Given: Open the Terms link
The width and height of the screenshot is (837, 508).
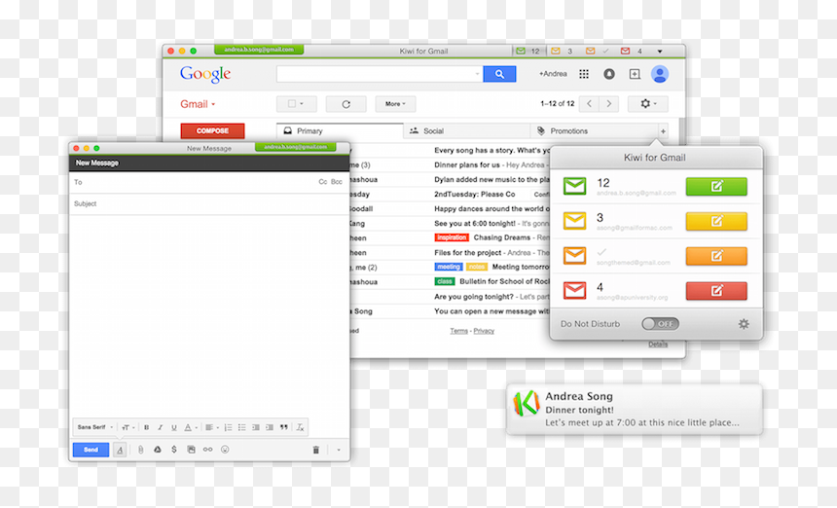Looking at the screenshot, I should [458, 331].
